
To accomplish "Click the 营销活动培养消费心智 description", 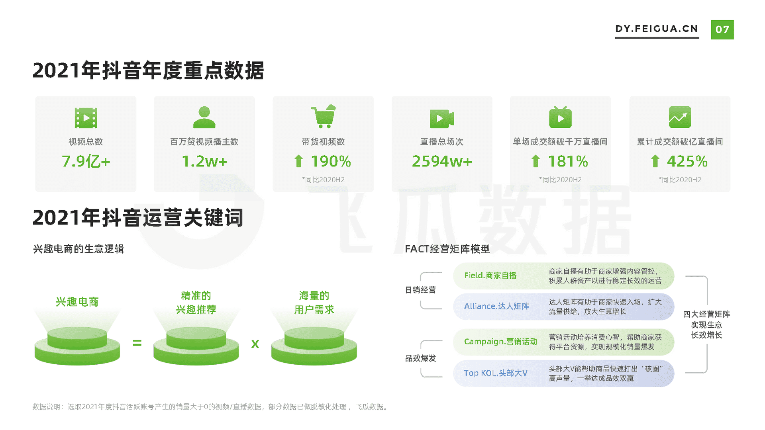I will click(605, 342).
